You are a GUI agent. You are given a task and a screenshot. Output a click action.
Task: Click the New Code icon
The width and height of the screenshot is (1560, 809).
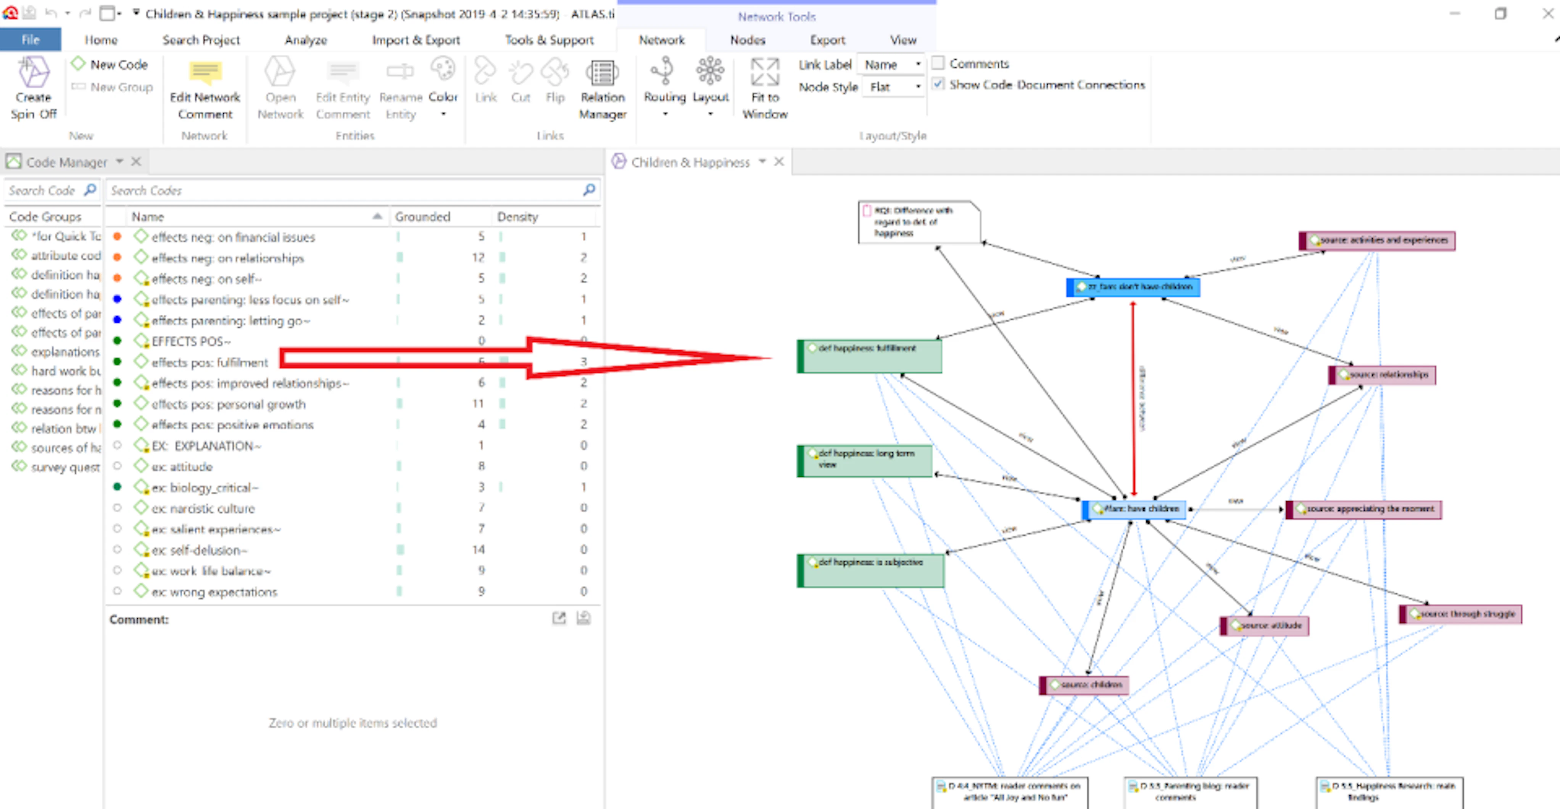point(79,64)
